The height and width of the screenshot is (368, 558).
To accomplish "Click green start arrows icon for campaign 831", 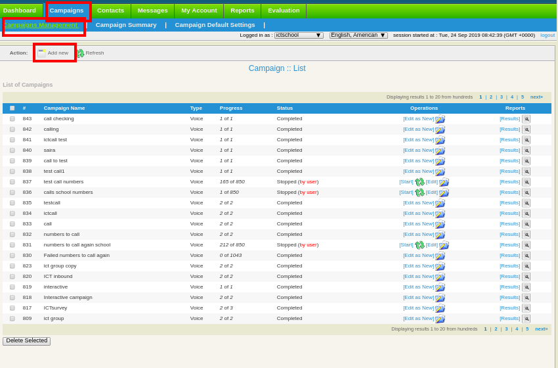I will tap(419, 245).
